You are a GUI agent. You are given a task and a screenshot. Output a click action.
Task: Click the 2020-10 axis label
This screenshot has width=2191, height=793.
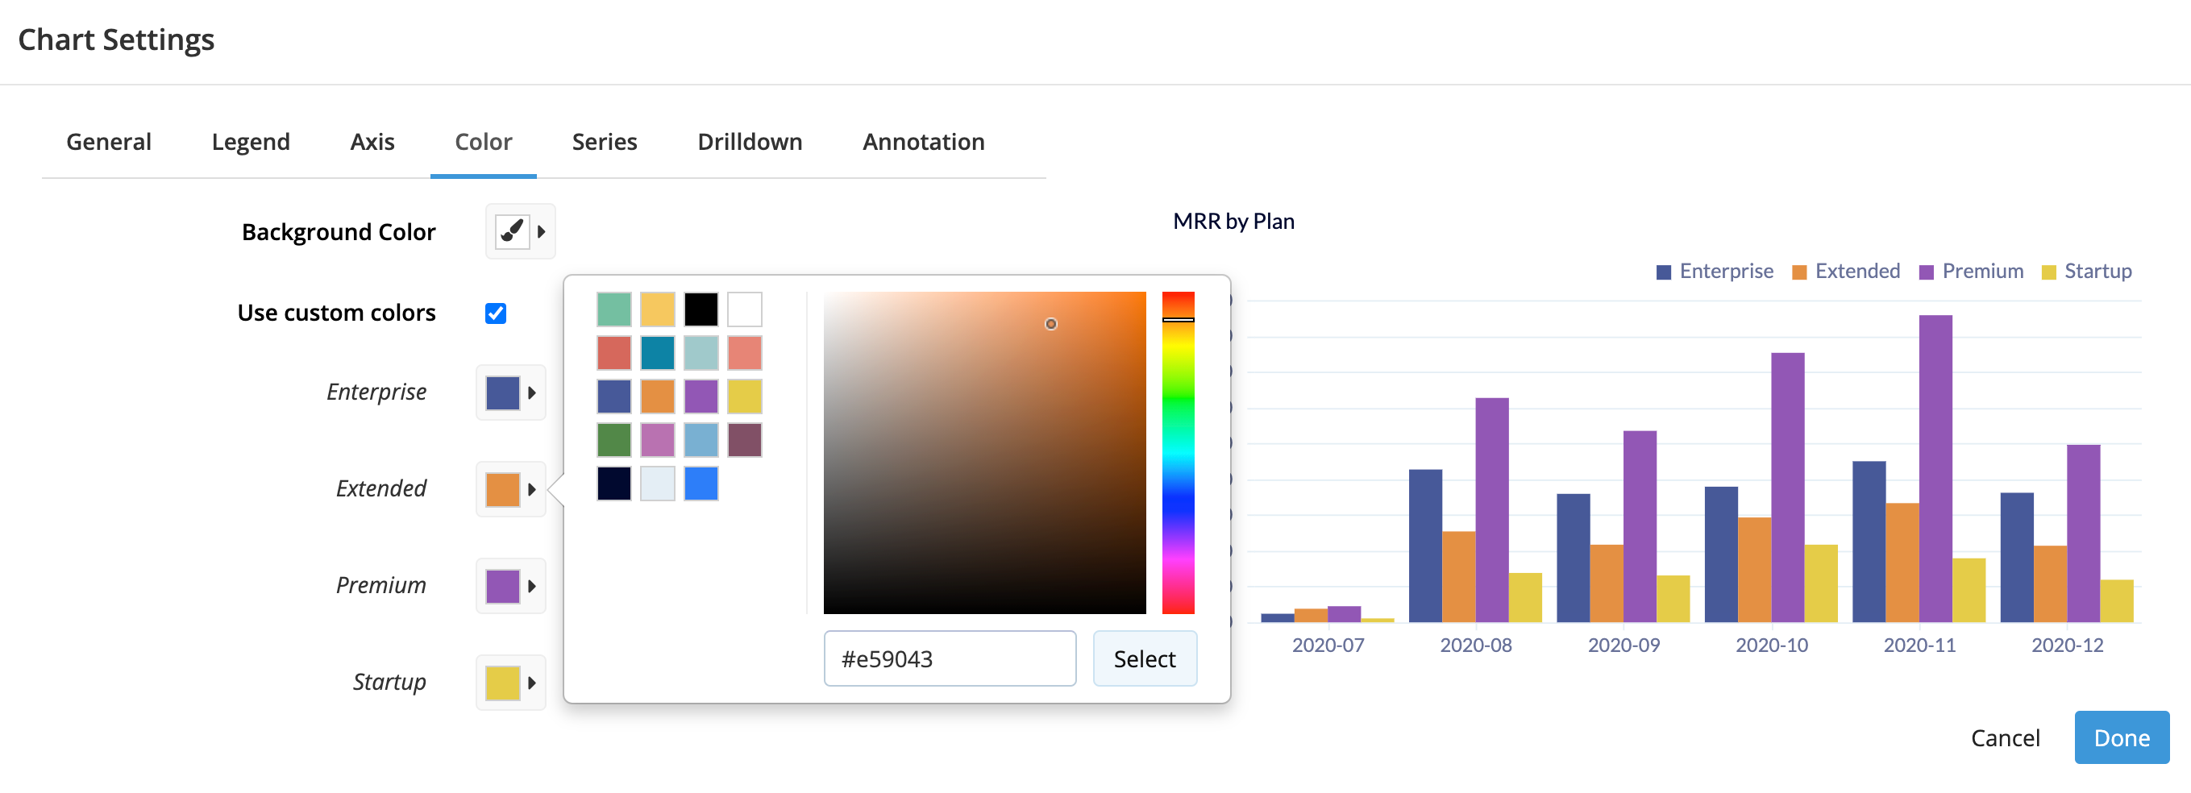pyautogui.click(x=1772, y=645)
